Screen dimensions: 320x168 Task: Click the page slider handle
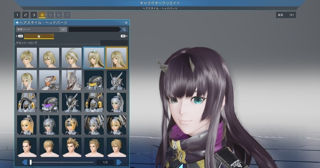point(31,162)
